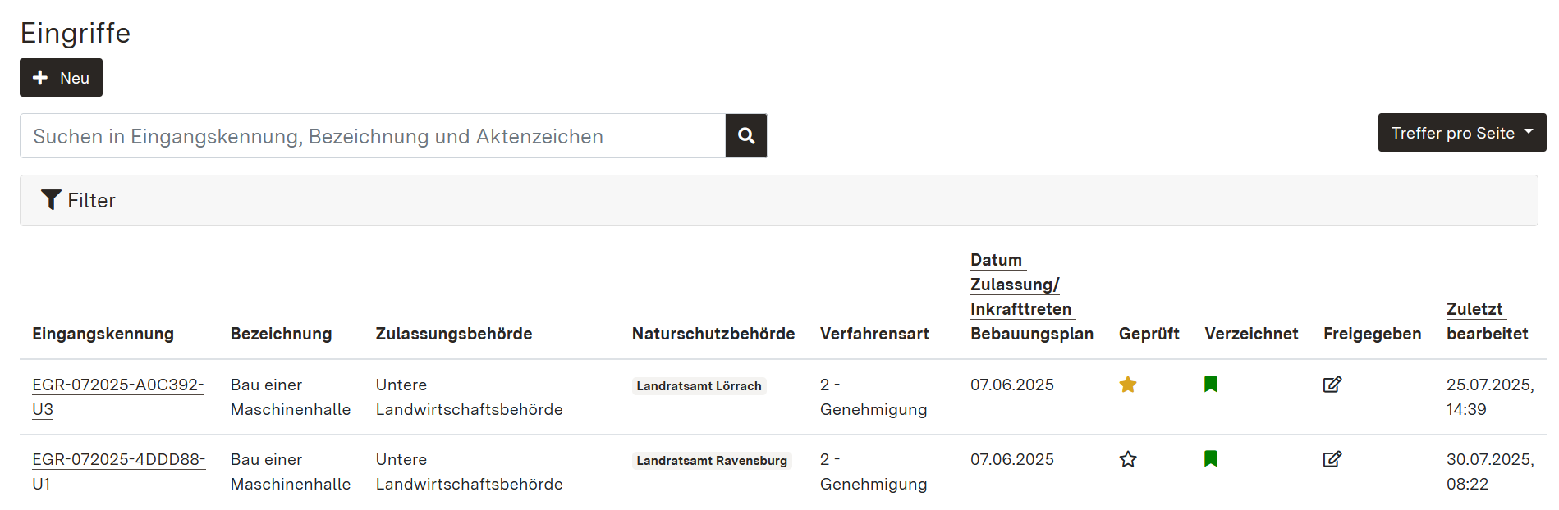Open entry EGR-072025-A0C392-U3
Image resolution: width=1559 pixels, height=510 pixels.
pyautogui.click(x=117, y=385)
